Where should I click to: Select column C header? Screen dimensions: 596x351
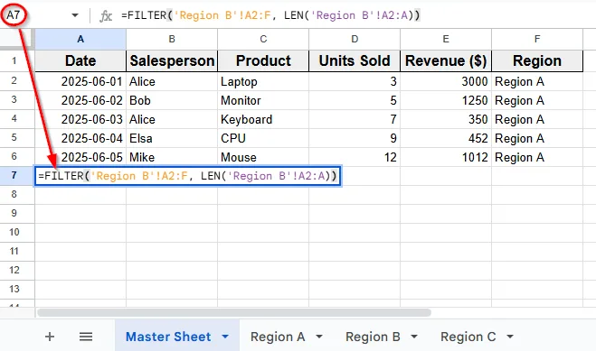pos(263,39)
